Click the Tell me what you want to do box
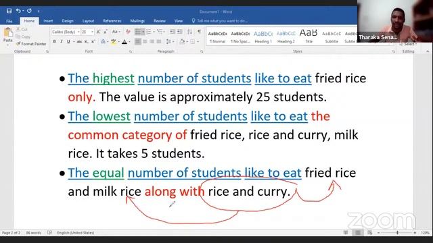The width and height of the screenshot is (433, 243). coord(219,21)
